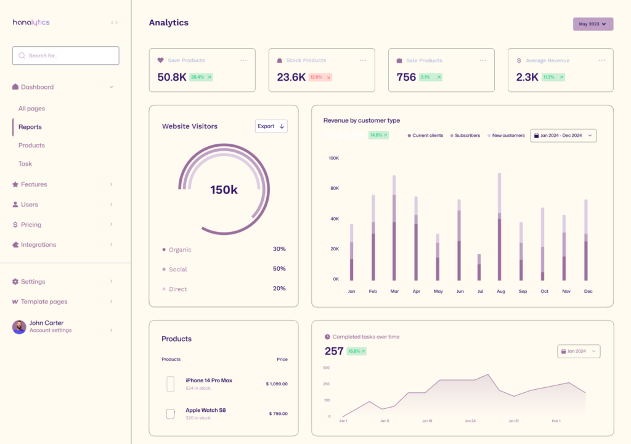Toggle the Current clients legend series
Screen dimensions: 631x444
(x=426, y=135)
